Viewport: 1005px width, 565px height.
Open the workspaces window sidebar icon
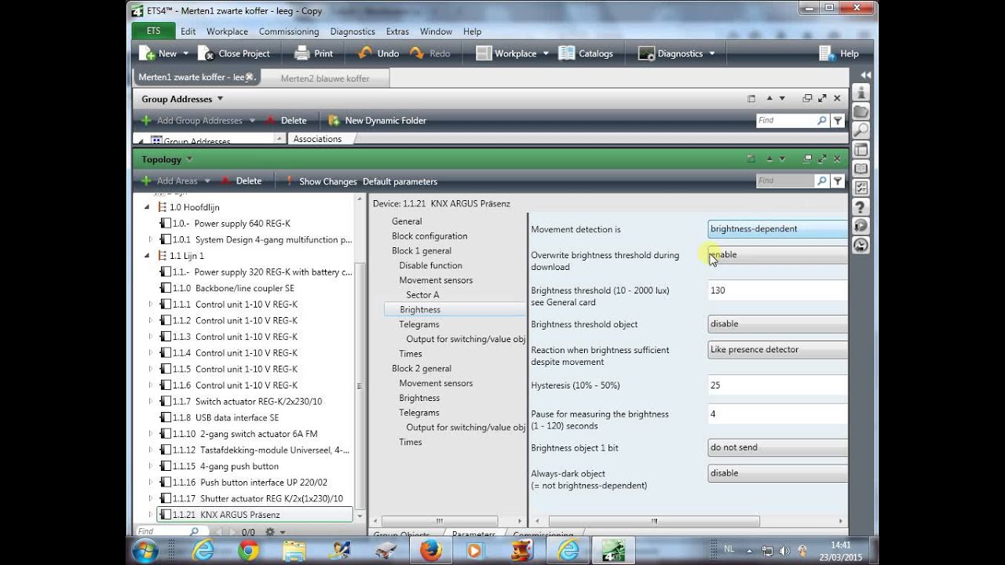pos(861,150)
